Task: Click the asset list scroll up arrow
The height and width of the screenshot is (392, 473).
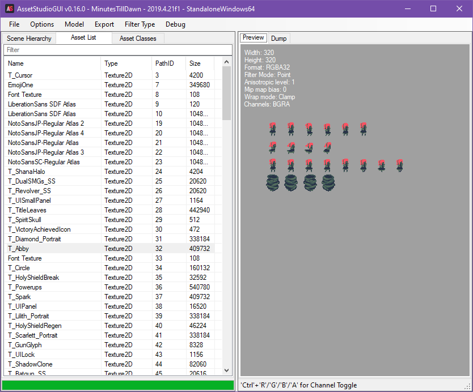Action: tap(226, 62)
